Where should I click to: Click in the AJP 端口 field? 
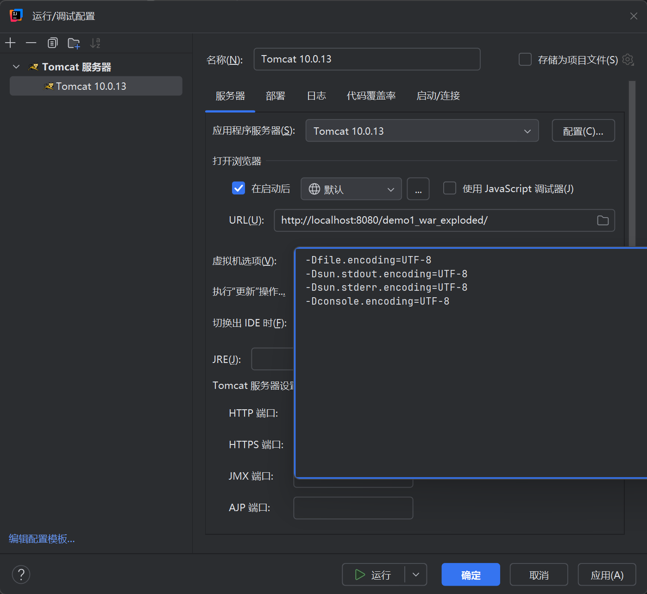click(353, 508)
